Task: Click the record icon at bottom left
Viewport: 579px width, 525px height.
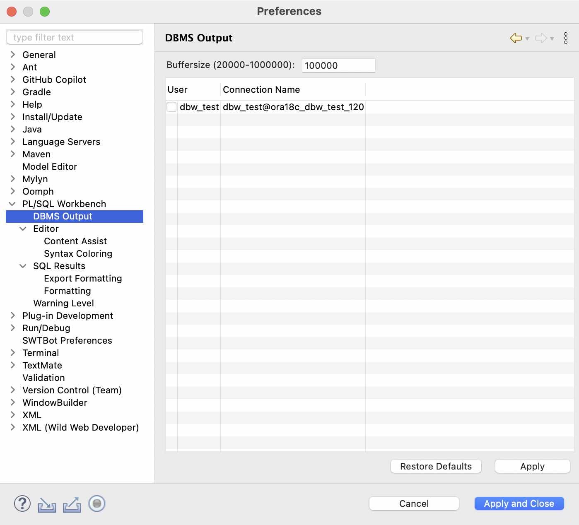Action: coord(96,504)
